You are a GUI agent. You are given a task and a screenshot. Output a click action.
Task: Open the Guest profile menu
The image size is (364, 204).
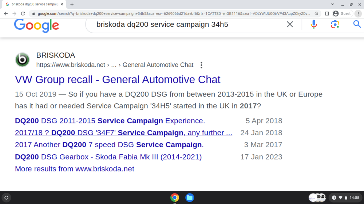pos(342,14)
